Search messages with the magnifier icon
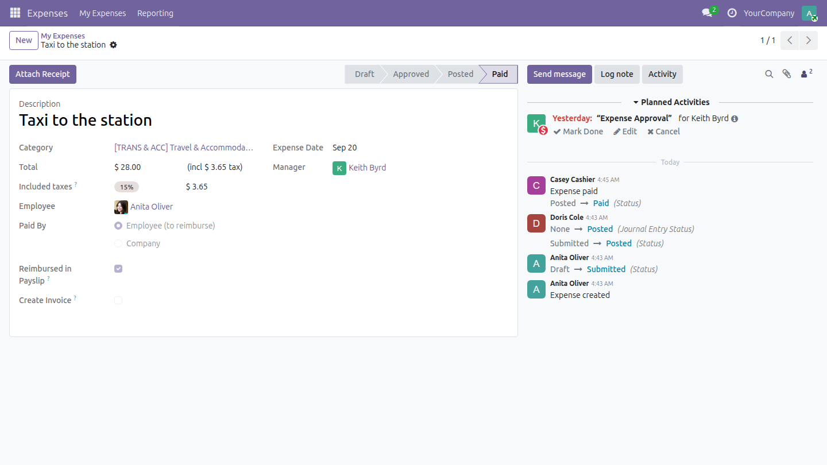The height and width of the screenshot is (465, 827). pyautogui.click(x=769, y=74)
